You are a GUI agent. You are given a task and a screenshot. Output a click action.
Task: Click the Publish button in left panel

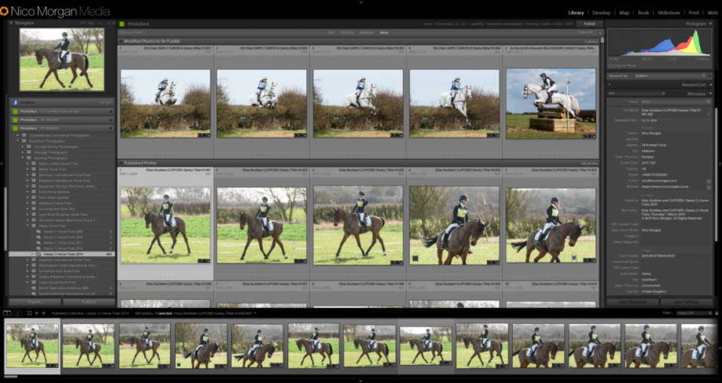pos(89,302)
